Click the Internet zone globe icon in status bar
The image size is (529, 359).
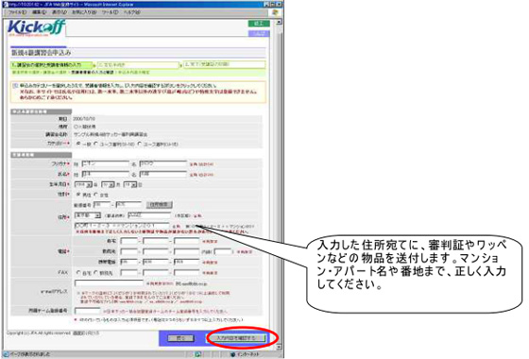click(x=232, y=354)
